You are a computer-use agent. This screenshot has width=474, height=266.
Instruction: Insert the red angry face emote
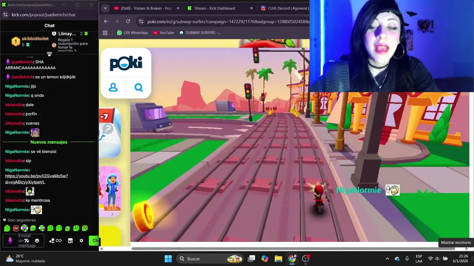16,228
